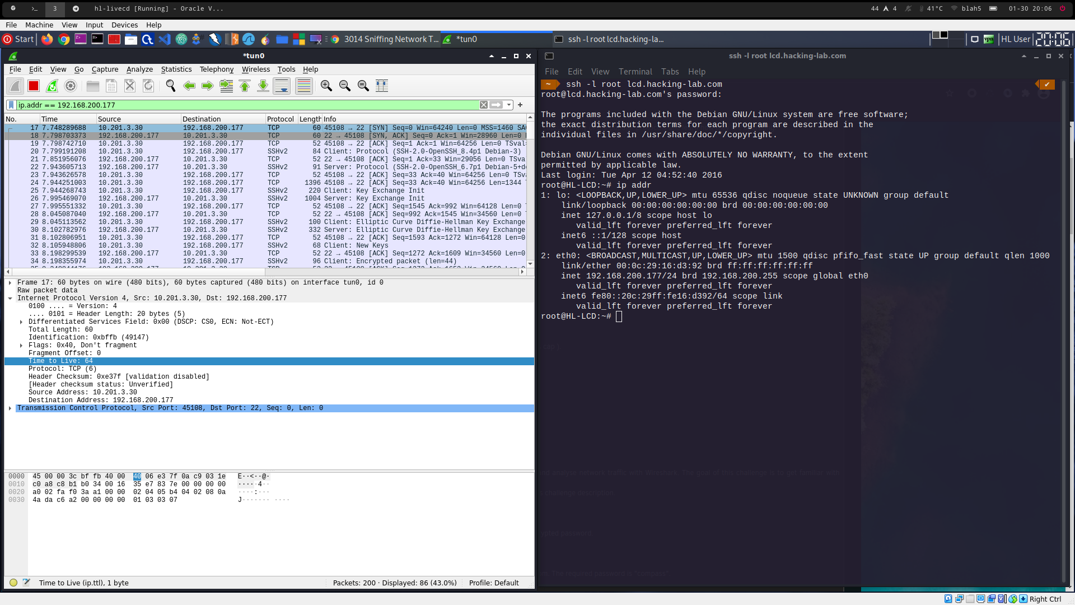This screenshot has height=605, width=1075.
Task: Toggle auto-scroll during live capture
Action: 282,86
